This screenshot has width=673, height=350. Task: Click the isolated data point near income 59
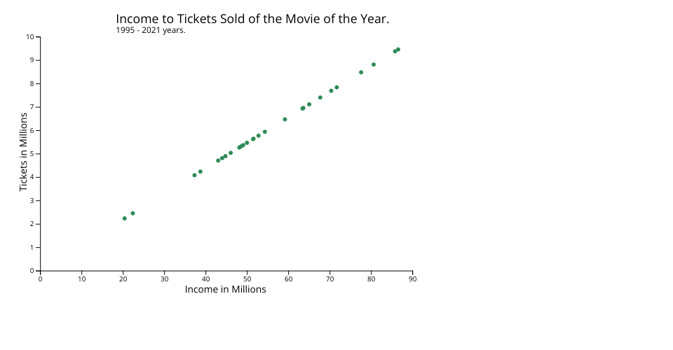(x=285, y=119)
